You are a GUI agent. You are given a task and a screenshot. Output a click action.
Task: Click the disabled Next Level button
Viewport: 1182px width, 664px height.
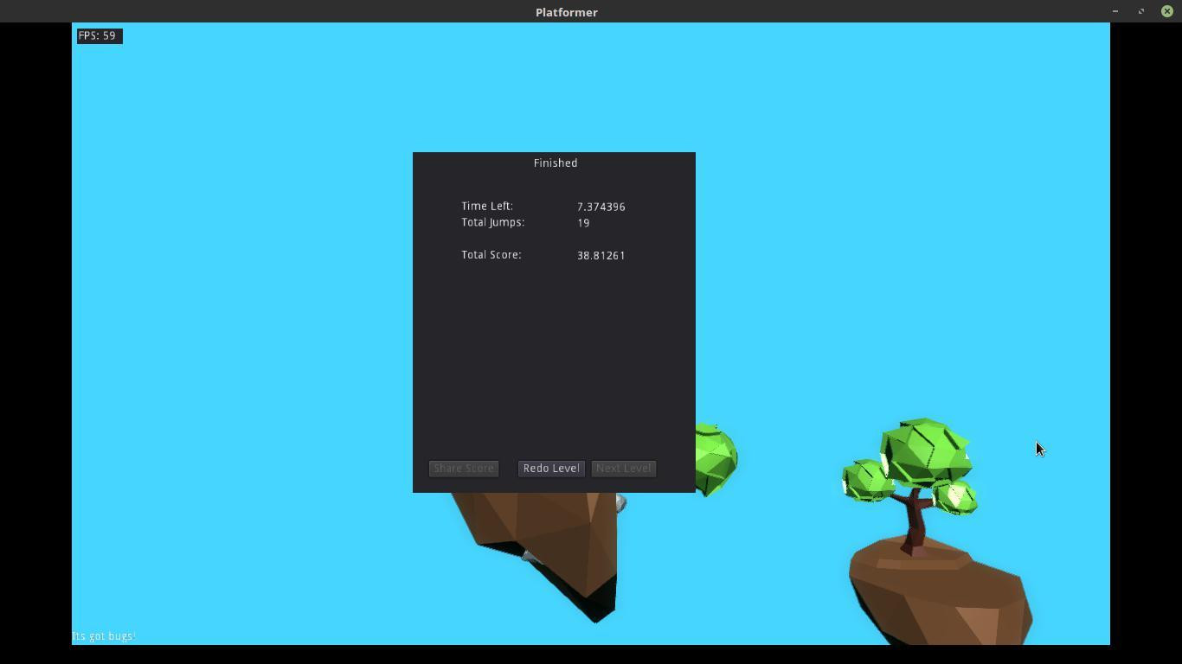pos(624,469)
